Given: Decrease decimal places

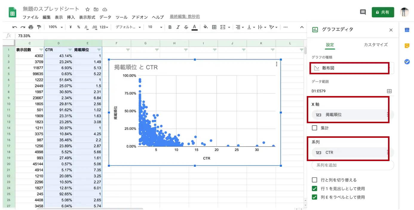Looking at the screenshot, I should pyautogui.click(x=86, y=27).
